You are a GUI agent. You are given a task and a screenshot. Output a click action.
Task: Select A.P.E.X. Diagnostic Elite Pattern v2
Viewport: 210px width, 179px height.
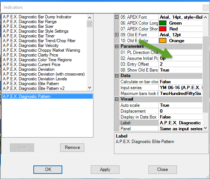click(34, 88)
